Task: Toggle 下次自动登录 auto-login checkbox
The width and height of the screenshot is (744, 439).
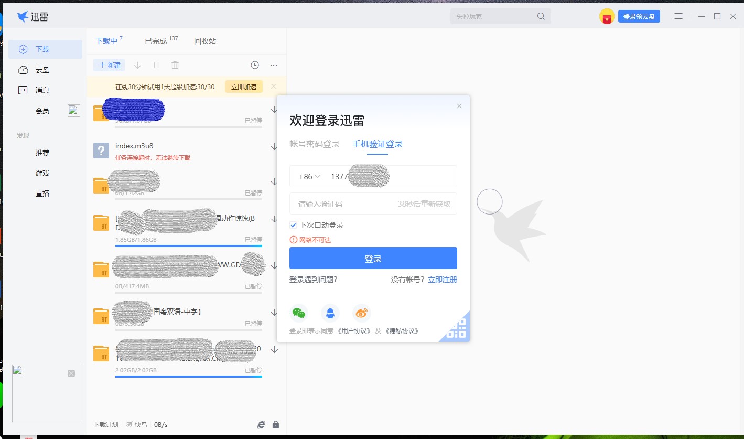Action: (293, 226)
